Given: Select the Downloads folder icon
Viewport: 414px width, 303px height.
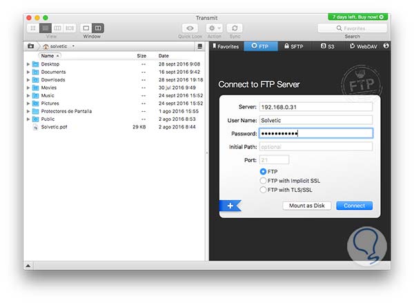Looking at the screenshot, I should tap(36, 80).
